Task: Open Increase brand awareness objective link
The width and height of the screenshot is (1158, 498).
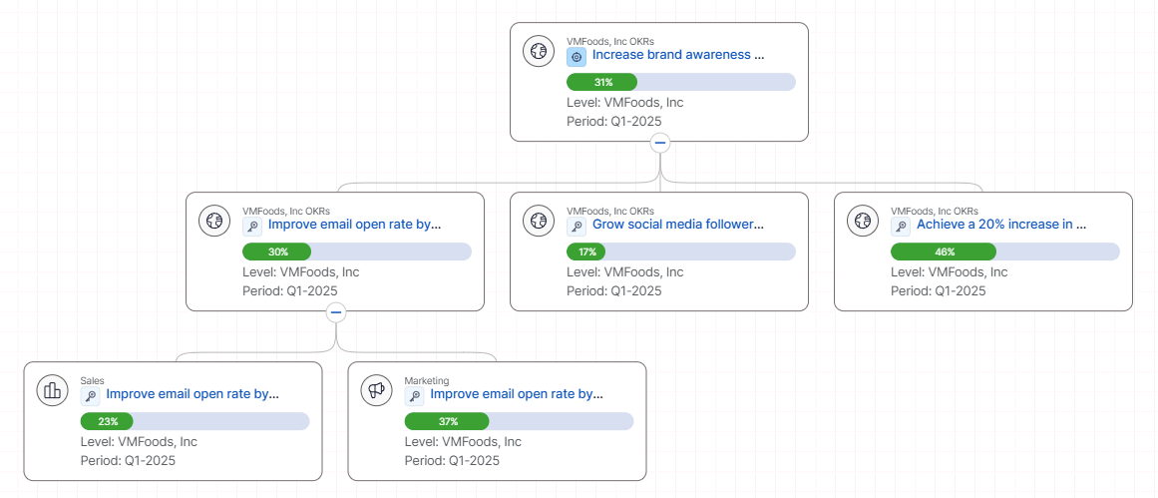Action: click(x=678, y=55)
